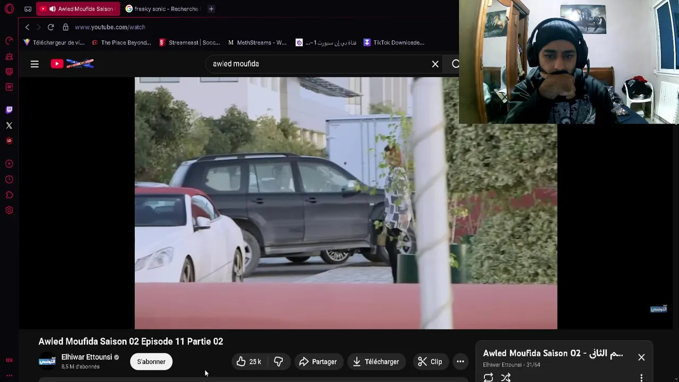Open the Twitch panel in sidebar
Viewport: 679px width, 382px height.
click(9, 110)
